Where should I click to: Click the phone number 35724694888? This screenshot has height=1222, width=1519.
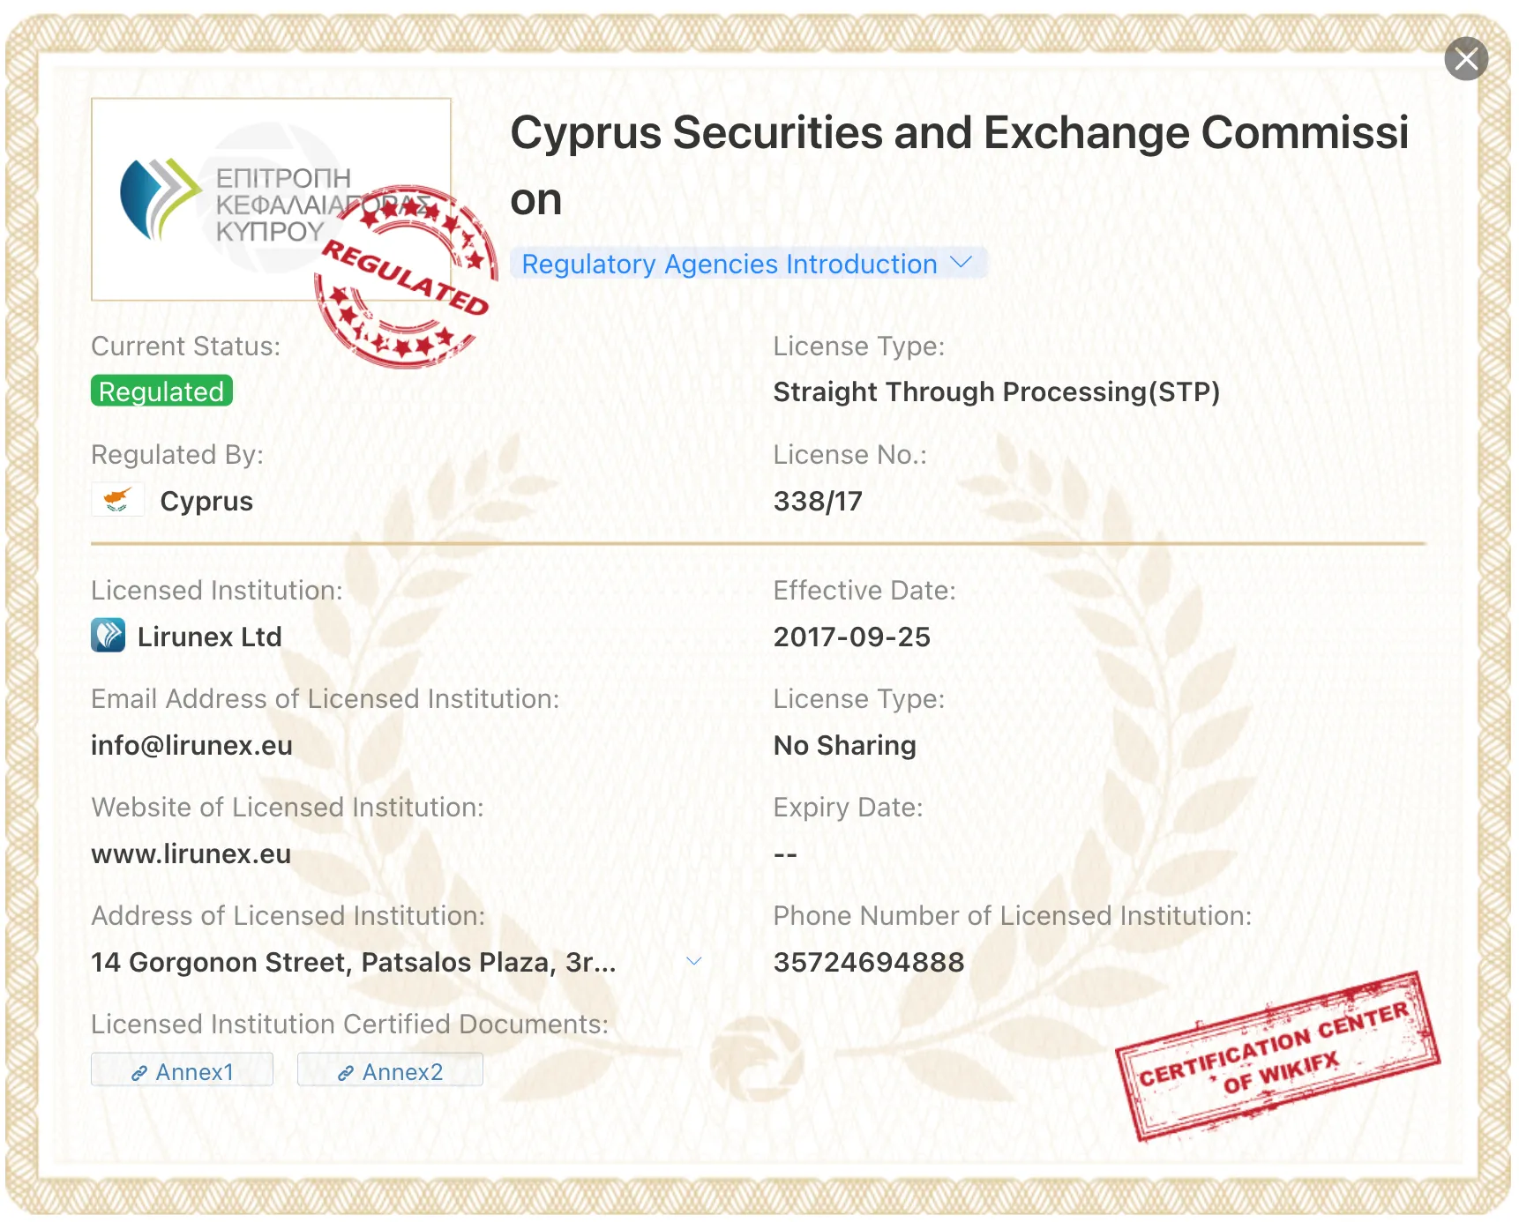tap(869, 962)
